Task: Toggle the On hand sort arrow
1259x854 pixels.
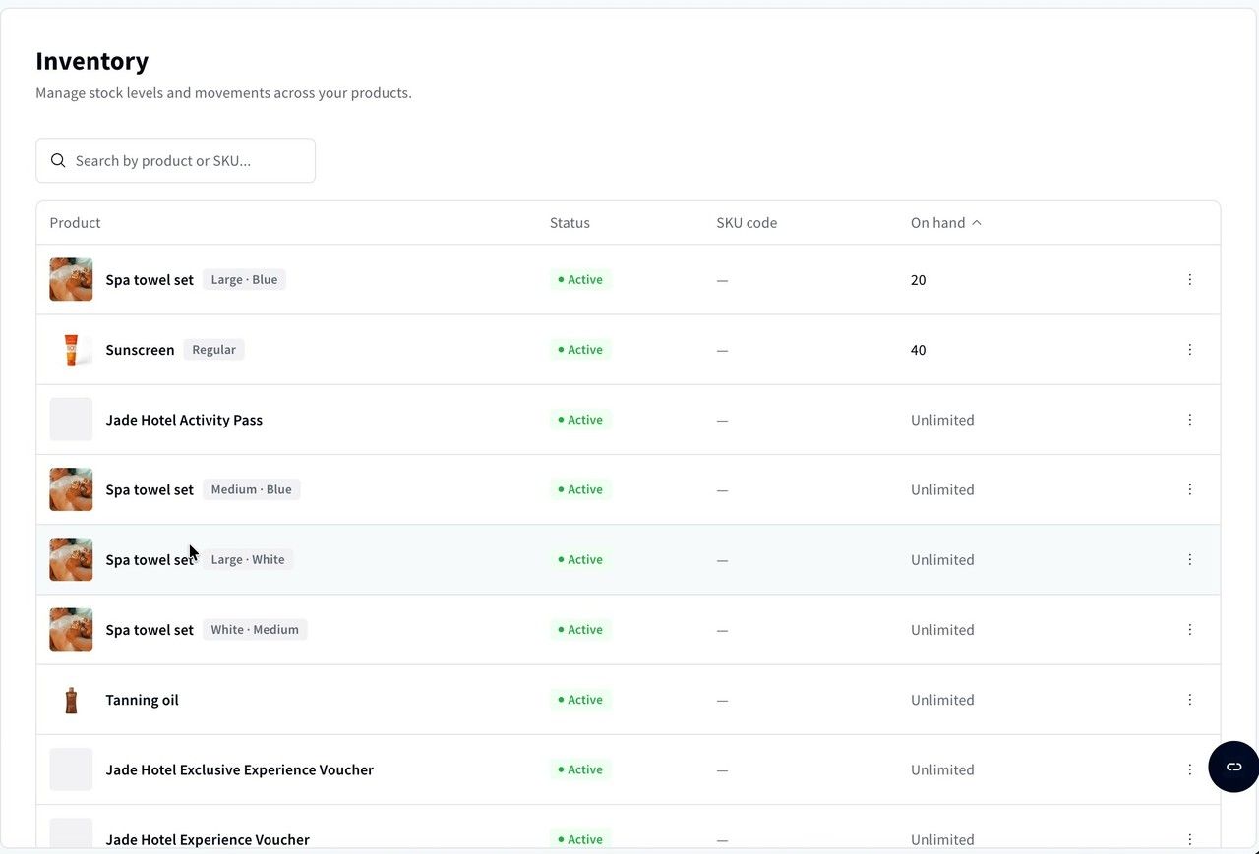Action: click(x=977, y=223)
